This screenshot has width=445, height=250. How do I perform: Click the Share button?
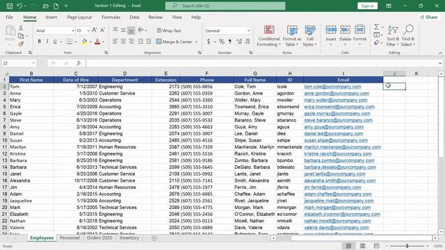[x=428, y=17]
